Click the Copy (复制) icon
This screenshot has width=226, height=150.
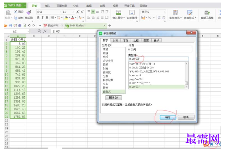(16, 18)
